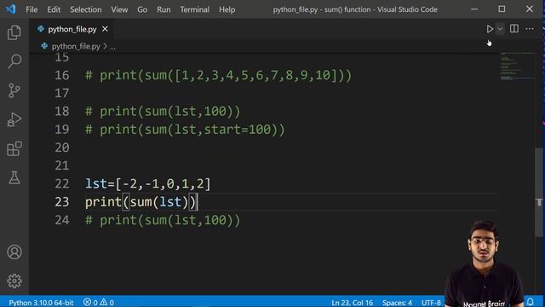Open the Source Control view
Image resolution: width=545 pixels, height=307 pixels.
coord(14,90)
